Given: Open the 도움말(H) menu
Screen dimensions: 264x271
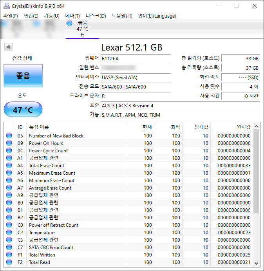Looking at the screenshot, I should [122, 16].
